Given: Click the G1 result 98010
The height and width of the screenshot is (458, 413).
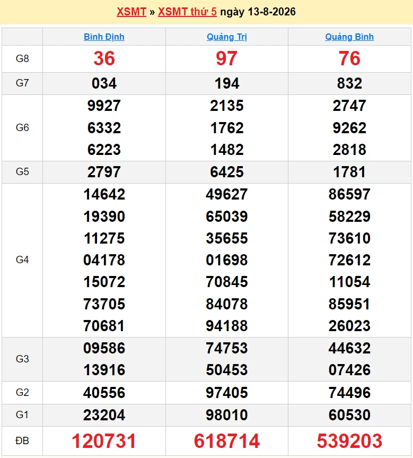Looking at the screenshot, I should (x=227, y=415).
